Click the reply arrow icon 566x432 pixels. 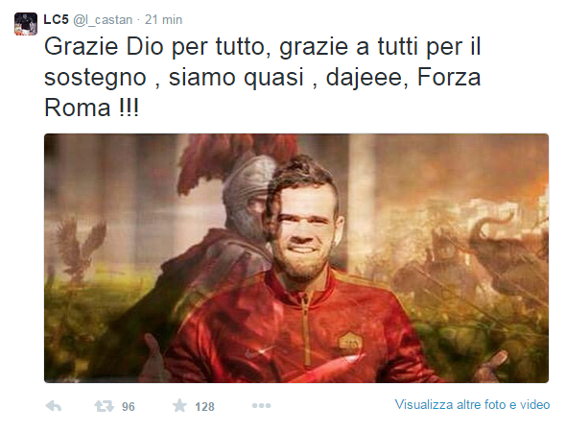coord(54,406)
